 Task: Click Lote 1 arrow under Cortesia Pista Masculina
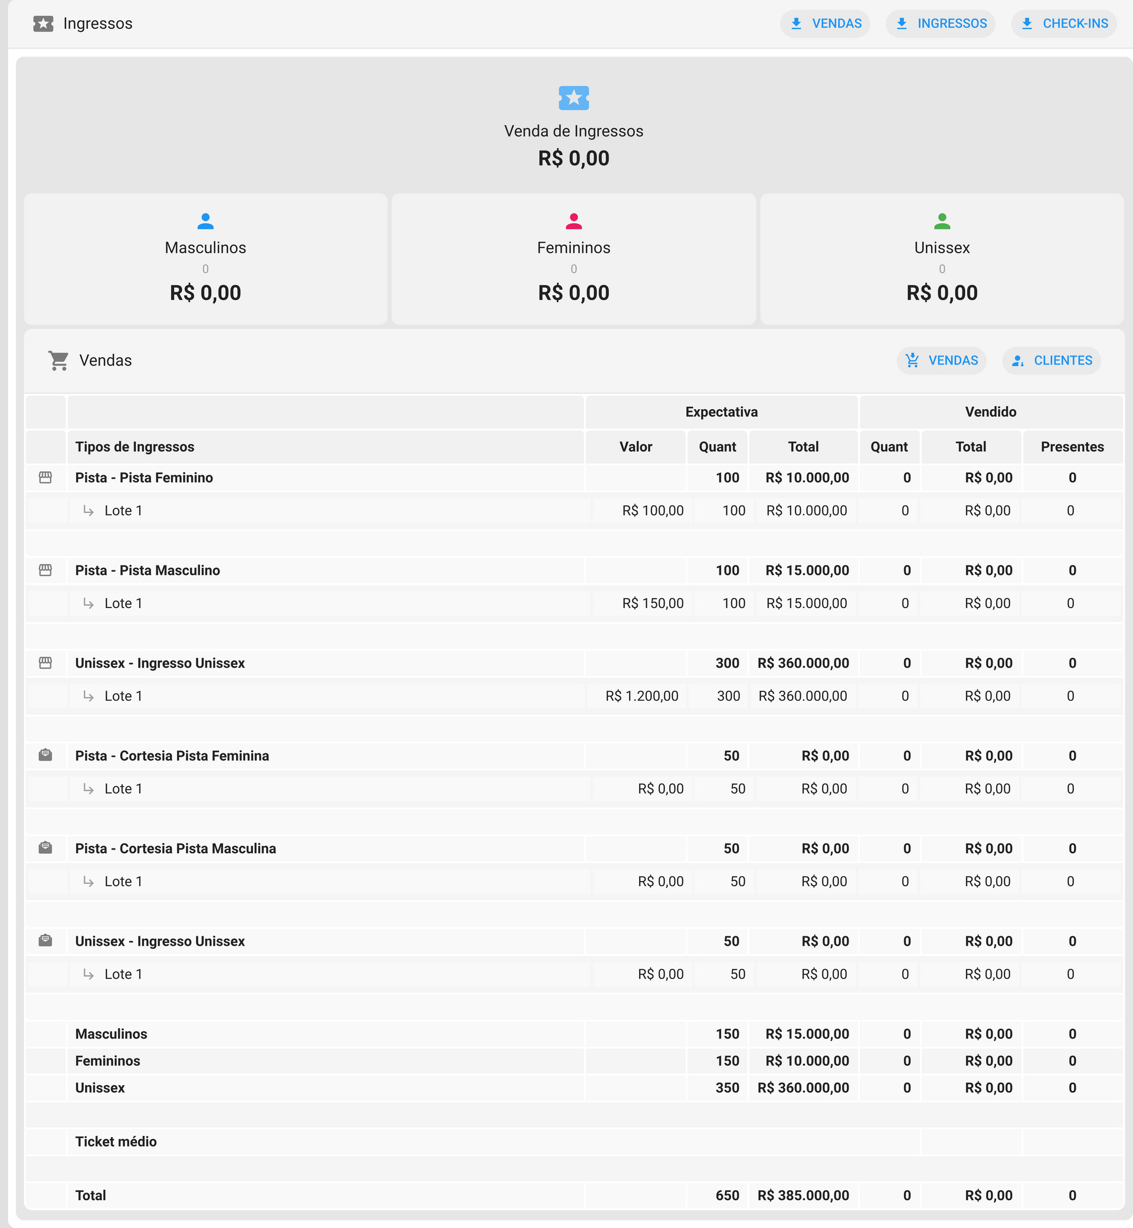(89, 881)
